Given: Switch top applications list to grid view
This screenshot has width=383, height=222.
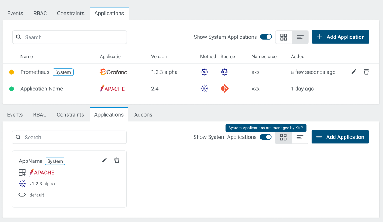Looking at the screenshot, I should coord(284,37).
